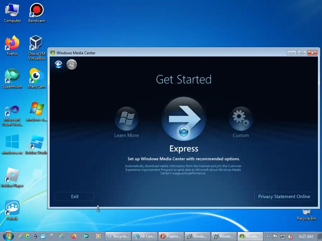Open the network tray icon
Viewport: 322px width, 241px height.
[x=283, y=237]
